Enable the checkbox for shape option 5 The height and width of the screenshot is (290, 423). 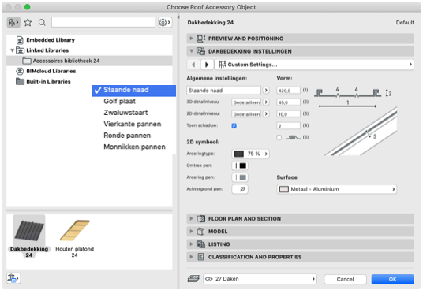pos(279,138)
